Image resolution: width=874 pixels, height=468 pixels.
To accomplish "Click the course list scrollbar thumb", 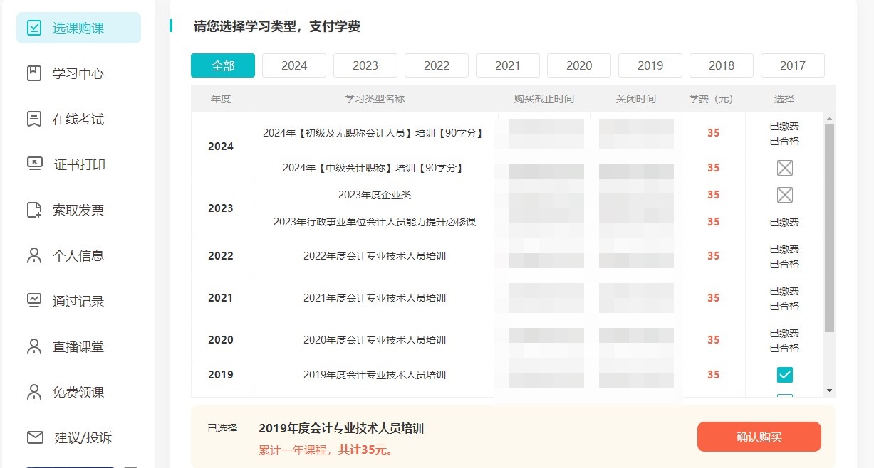I will 829,228.
